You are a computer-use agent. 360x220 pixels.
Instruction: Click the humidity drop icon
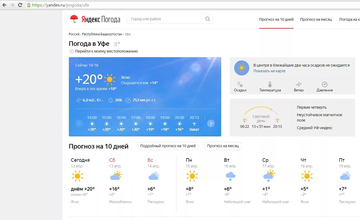111,100
